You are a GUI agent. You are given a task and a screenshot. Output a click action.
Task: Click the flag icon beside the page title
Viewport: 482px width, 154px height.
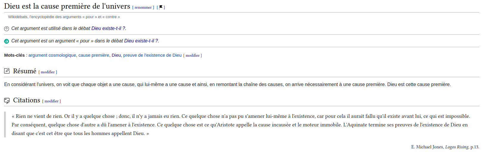click(161, 7)
